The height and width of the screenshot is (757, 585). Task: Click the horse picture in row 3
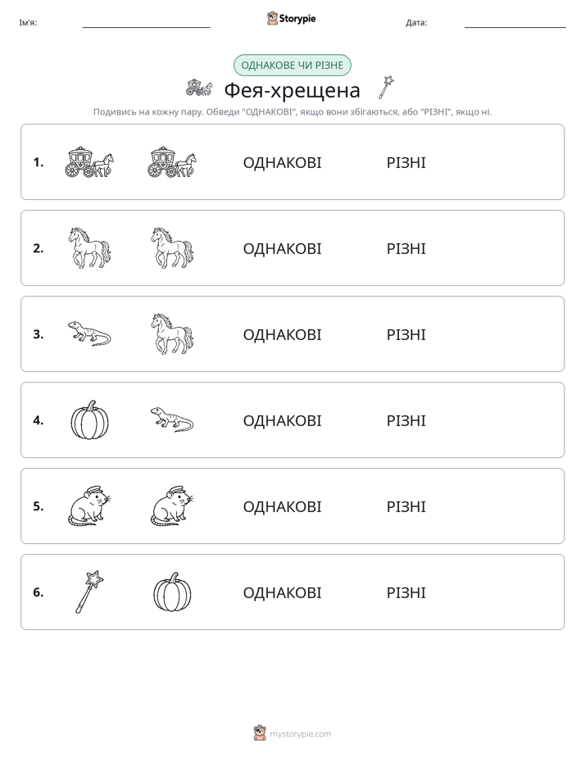click(x=172, y=333)
